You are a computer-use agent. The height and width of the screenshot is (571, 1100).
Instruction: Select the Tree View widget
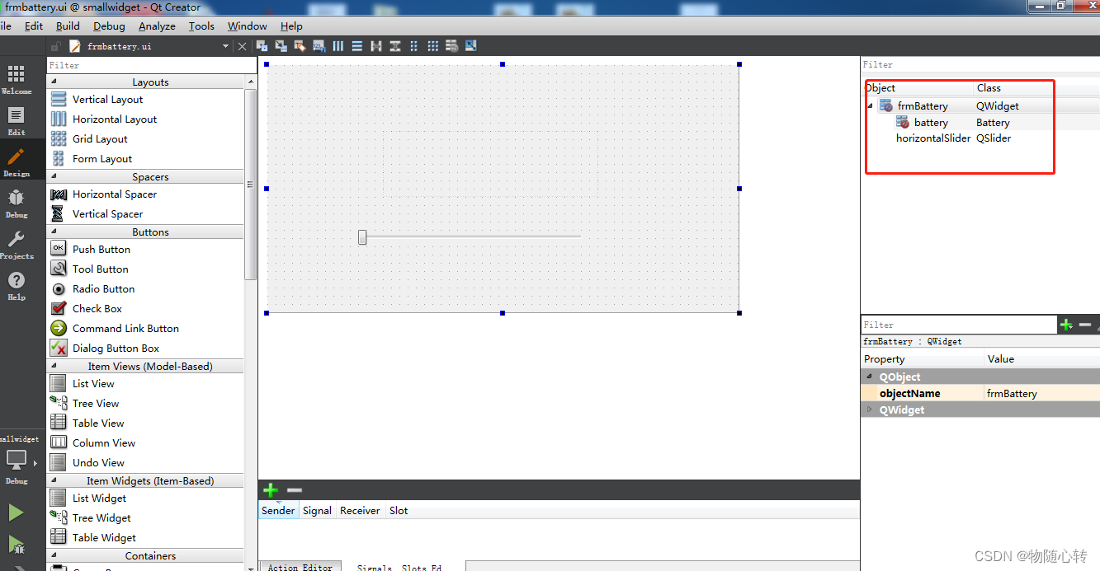pos(96,403)
